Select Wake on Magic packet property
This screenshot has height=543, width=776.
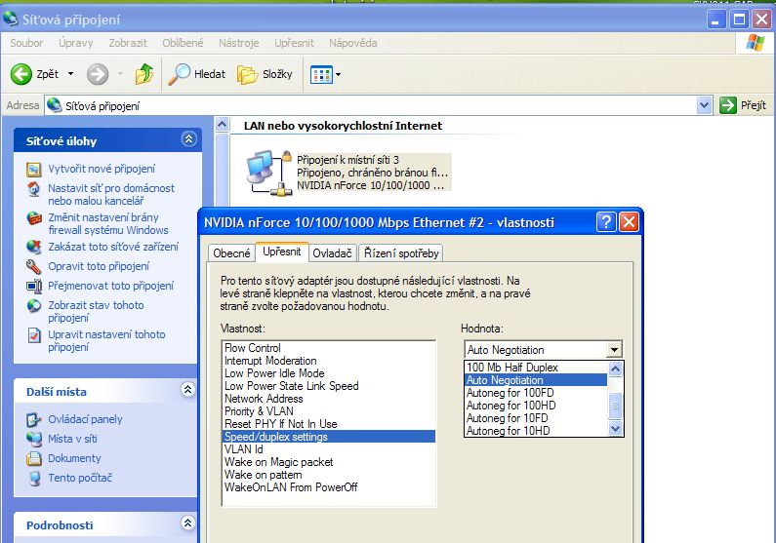pos(329,462)
